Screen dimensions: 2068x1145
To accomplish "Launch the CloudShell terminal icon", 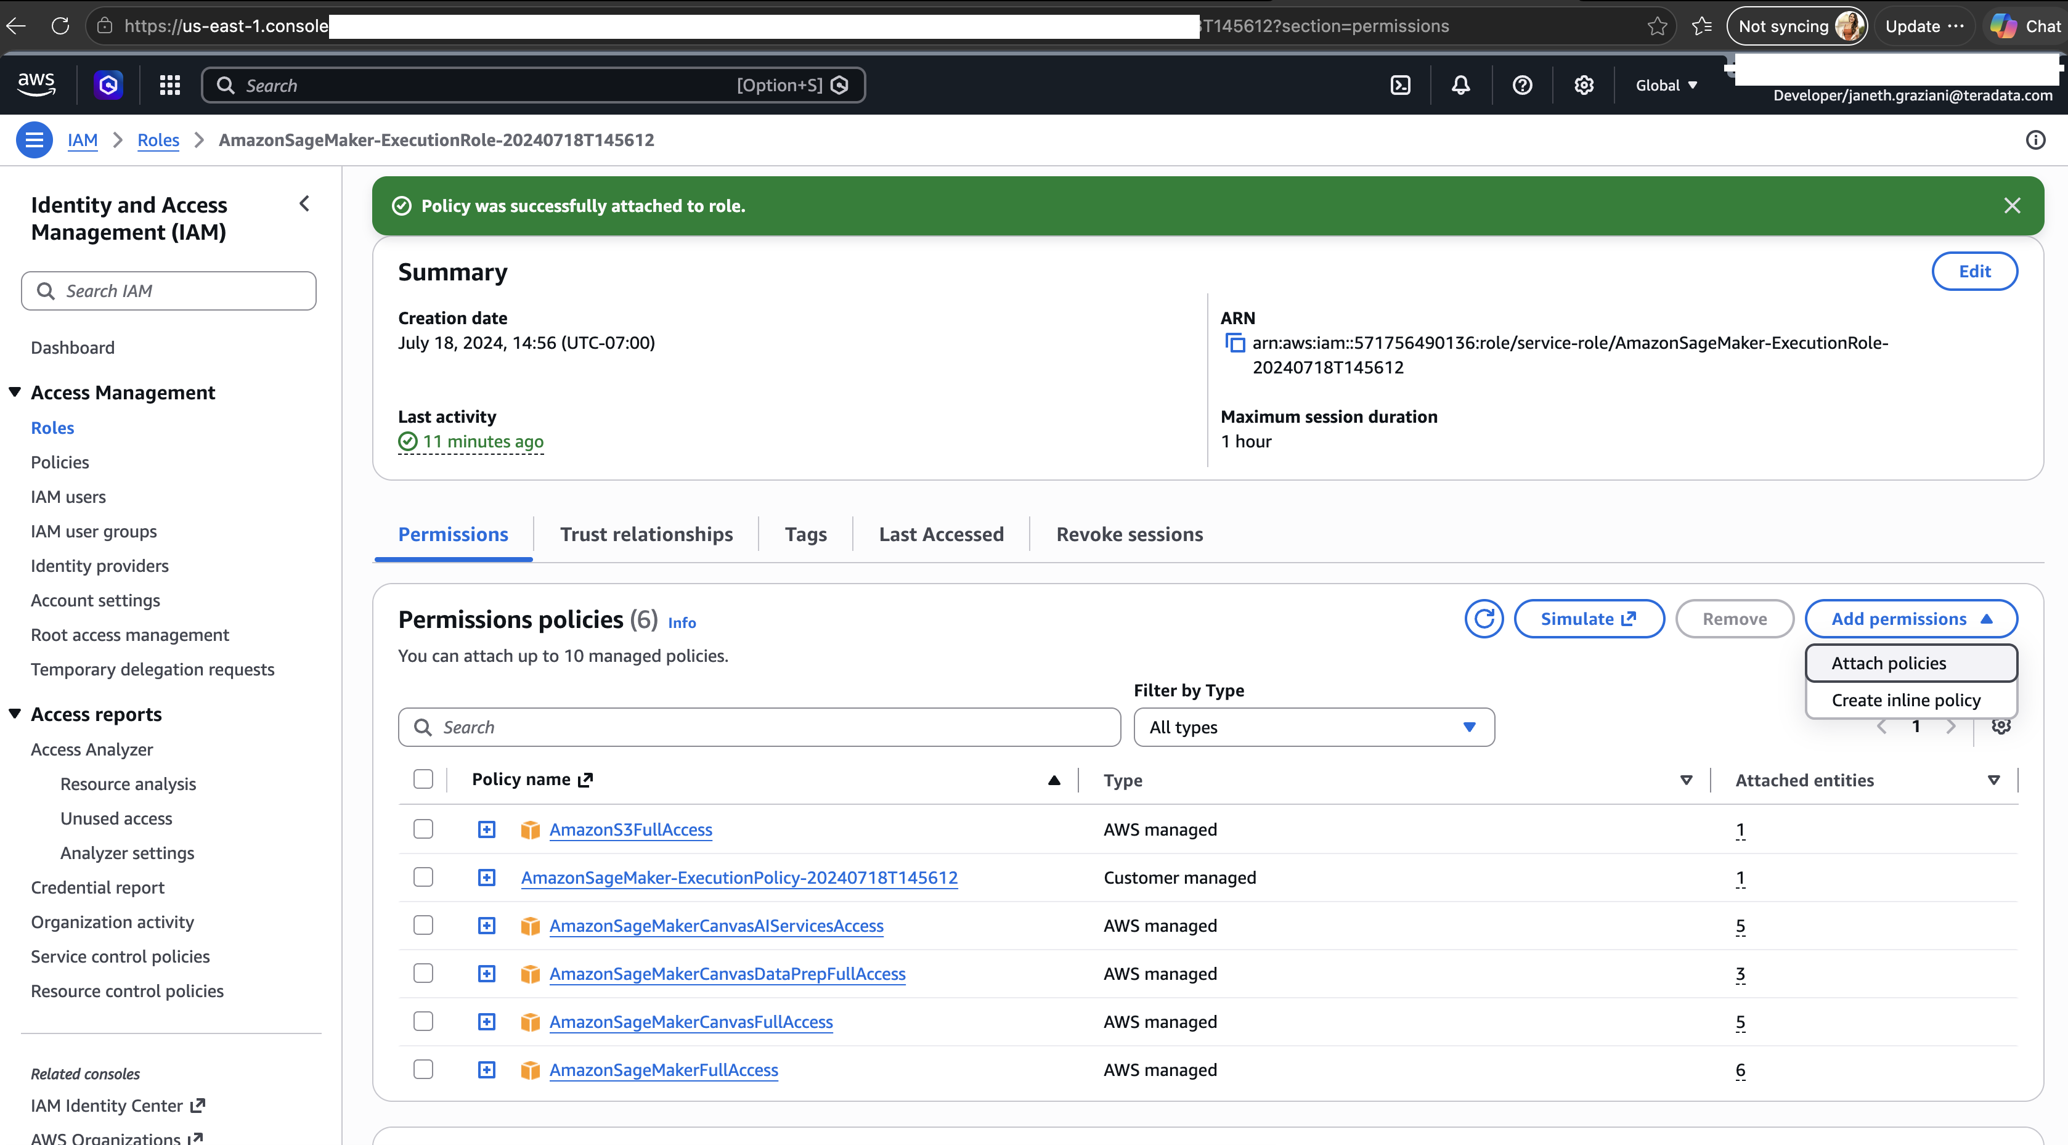I will [x=1400, y=85].
